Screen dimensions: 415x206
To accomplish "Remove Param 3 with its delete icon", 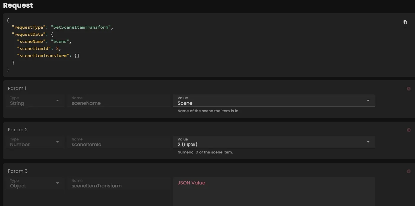I will tap(409, 171).
